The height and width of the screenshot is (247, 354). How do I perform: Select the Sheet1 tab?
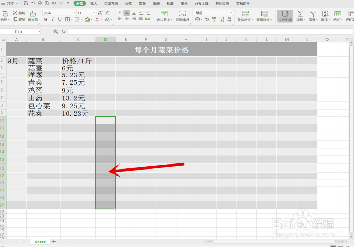point(41,242)
